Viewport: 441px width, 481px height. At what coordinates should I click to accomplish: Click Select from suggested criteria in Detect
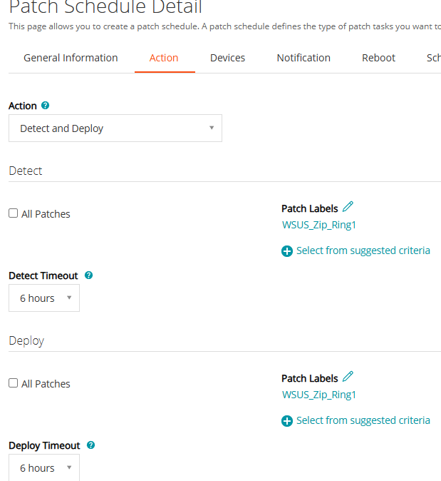[363, 250]
